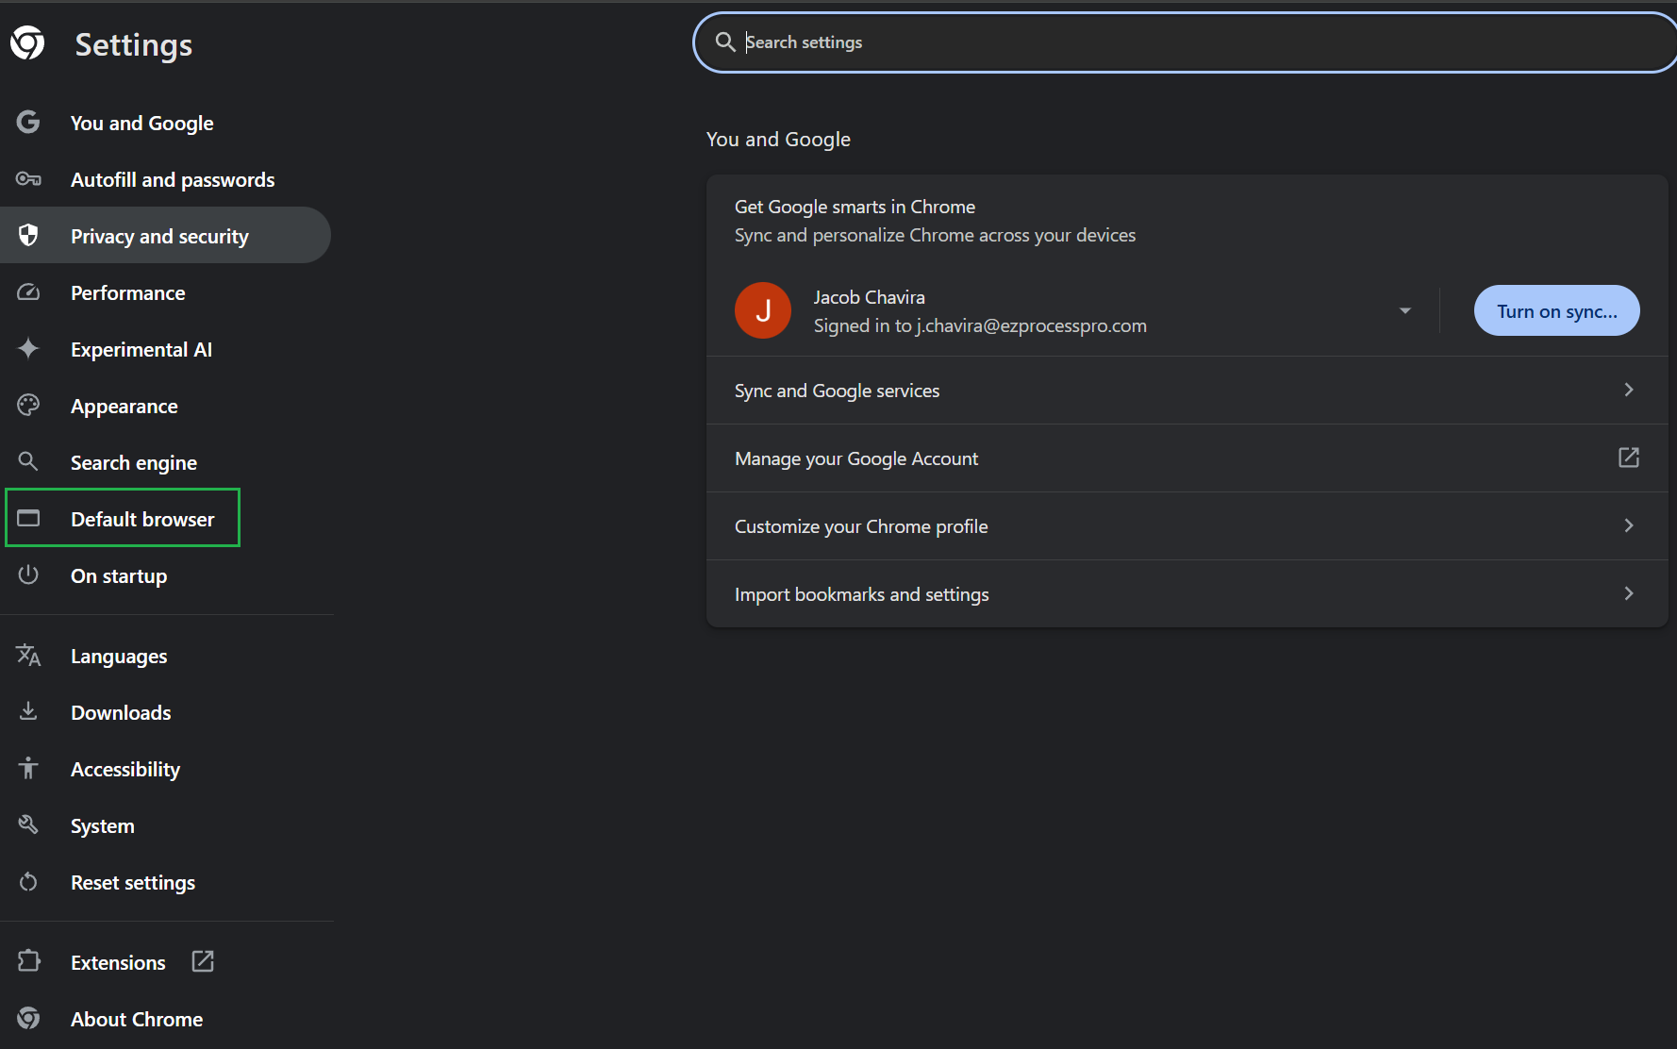Image resolution: width=1677 pixels, height=1049 pixels.
Task: Click Sync and Google services row
Action: coord(1187,390)
